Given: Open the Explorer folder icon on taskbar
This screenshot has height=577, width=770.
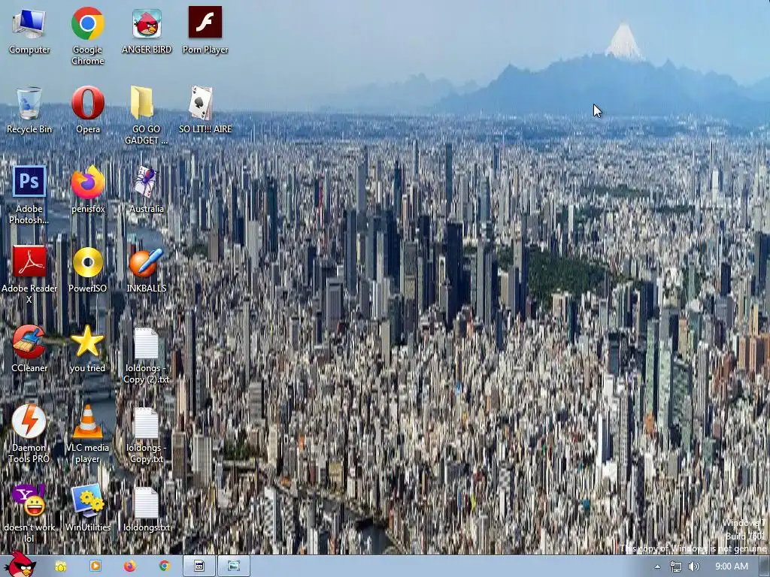Looking at the screenshot, I should (x=61, y=566).
